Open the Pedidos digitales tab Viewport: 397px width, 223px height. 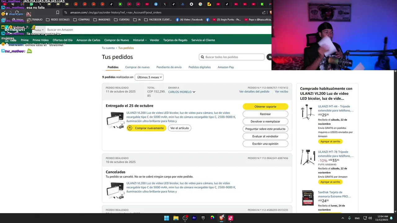tap(199, 67)
